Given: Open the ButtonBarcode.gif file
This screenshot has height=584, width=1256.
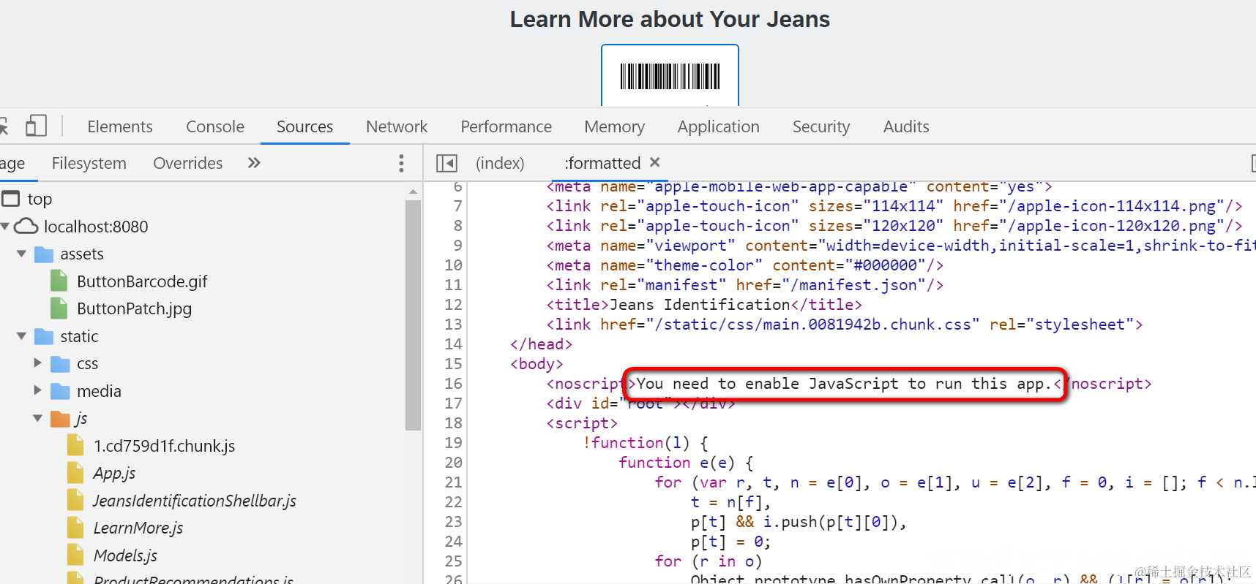Looking at the screenshot, I should (142, 281).
